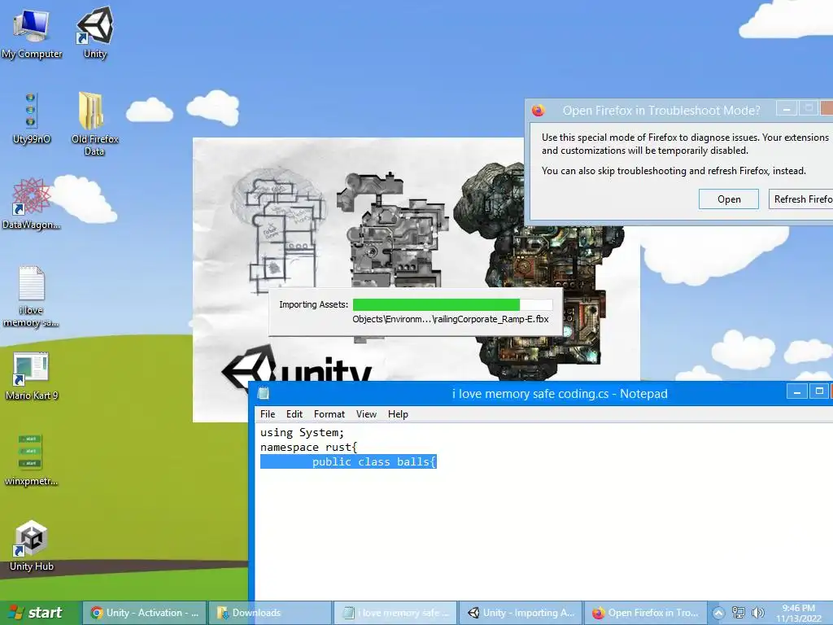The width and height of the screenshot is (833, 625).
Task: Open the network tray icon
Action: coord(739,613)
